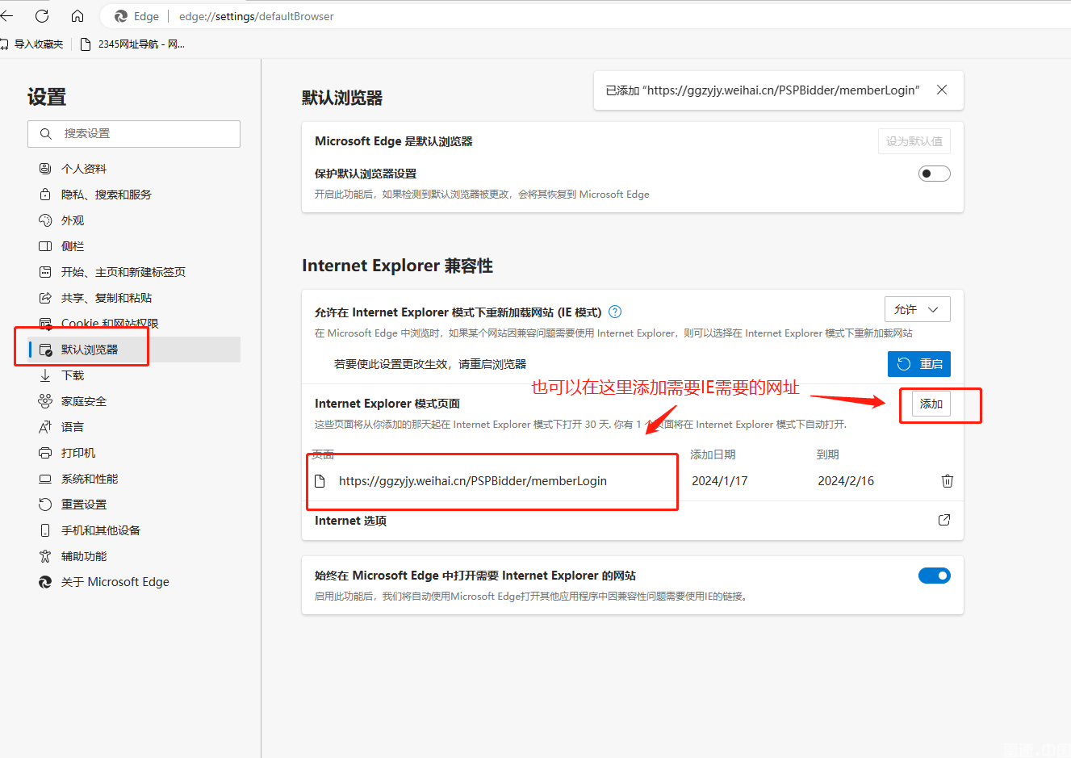Delete the IE mode page with trash icon
This screenshot has width=1071, height=758.
(948, 481)
